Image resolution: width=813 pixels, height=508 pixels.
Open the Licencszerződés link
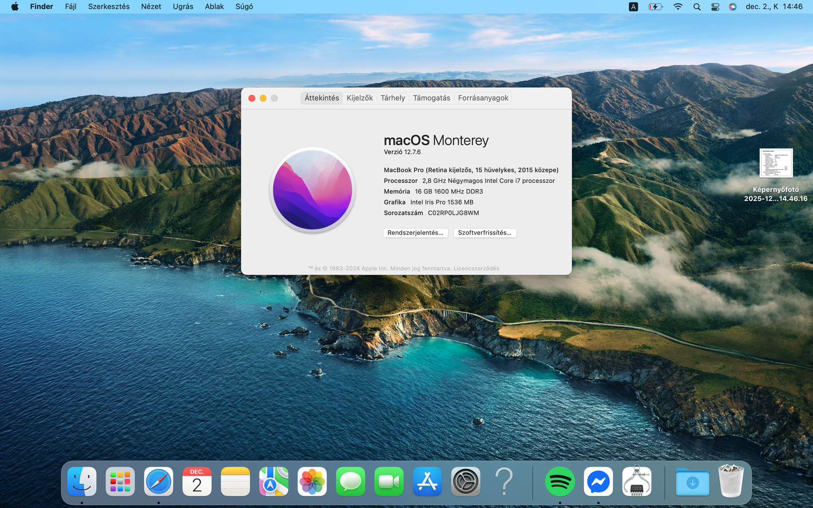(476, 268)
